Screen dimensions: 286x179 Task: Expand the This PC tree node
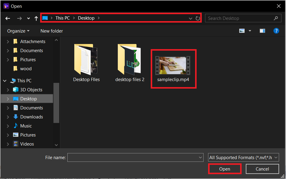click(4, 80)
